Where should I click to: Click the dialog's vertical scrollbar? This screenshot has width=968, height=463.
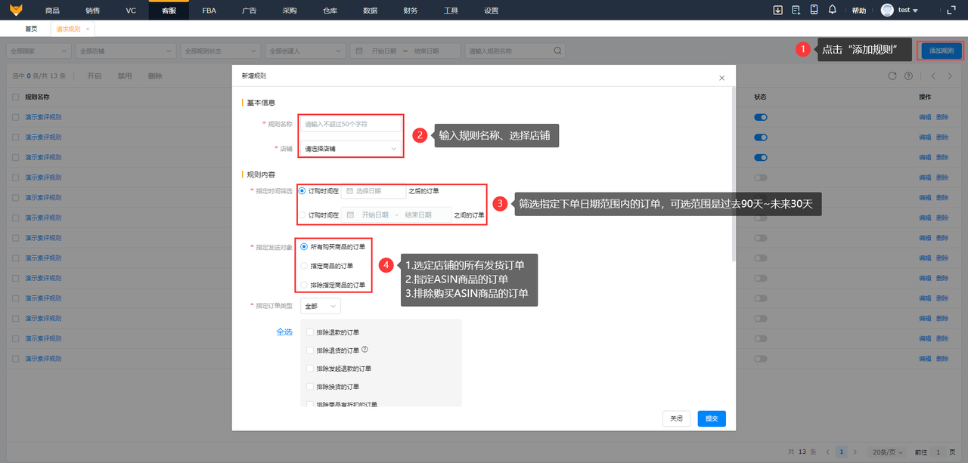(734, 174)
